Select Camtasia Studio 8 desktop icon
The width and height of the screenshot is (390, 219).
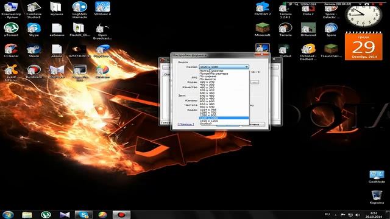tap(34, 10)
